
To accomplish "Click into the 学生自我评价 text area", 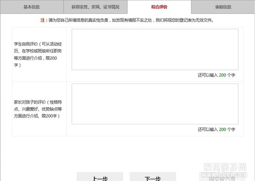I will 155,49.
